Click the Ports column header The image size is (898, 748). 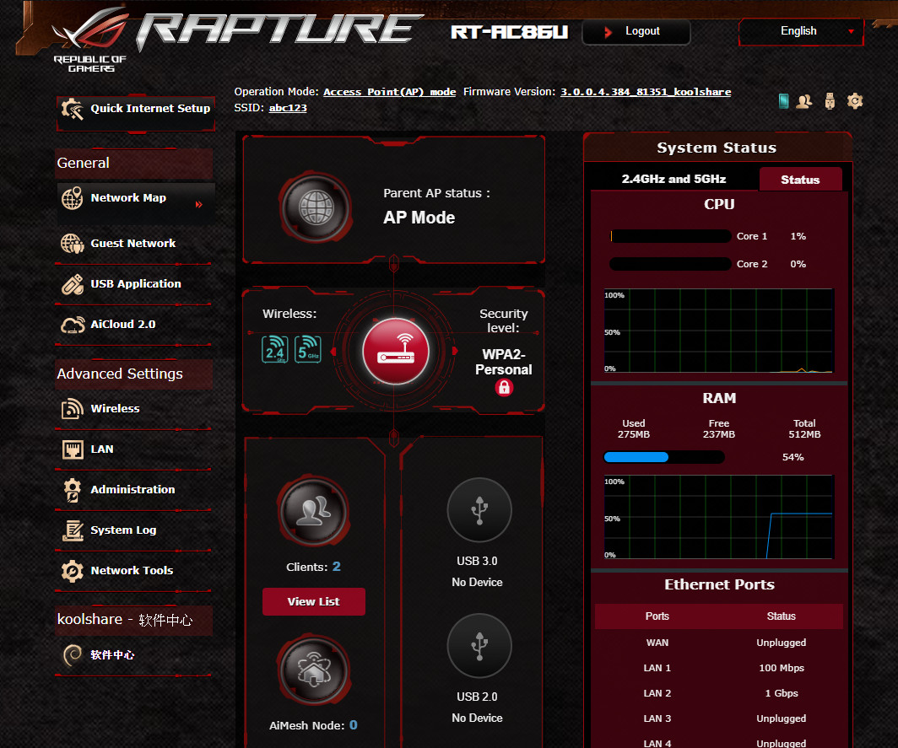tap(657, 616)
